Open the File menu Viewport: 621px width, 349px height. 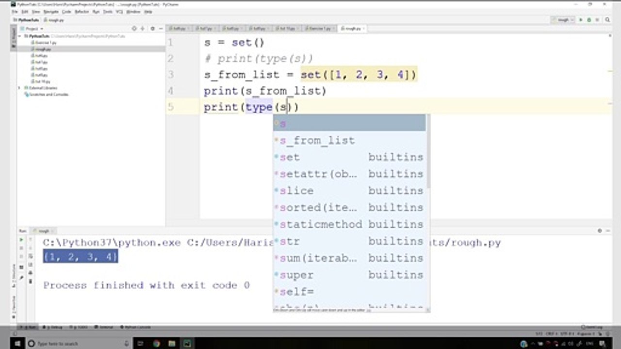click(x=15, y=11)
